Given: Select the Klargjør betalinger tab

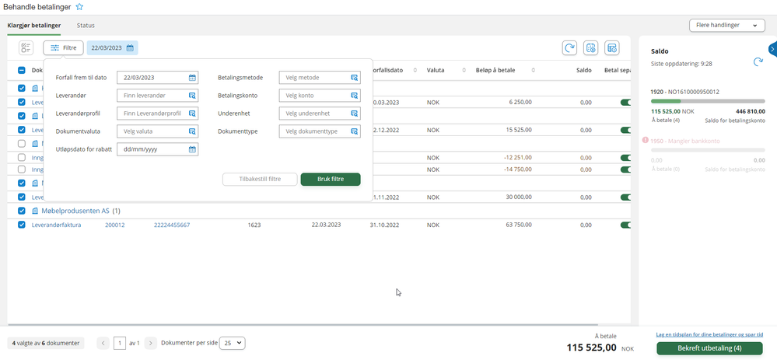Looking at the screenshot, I should coord(34,25).
